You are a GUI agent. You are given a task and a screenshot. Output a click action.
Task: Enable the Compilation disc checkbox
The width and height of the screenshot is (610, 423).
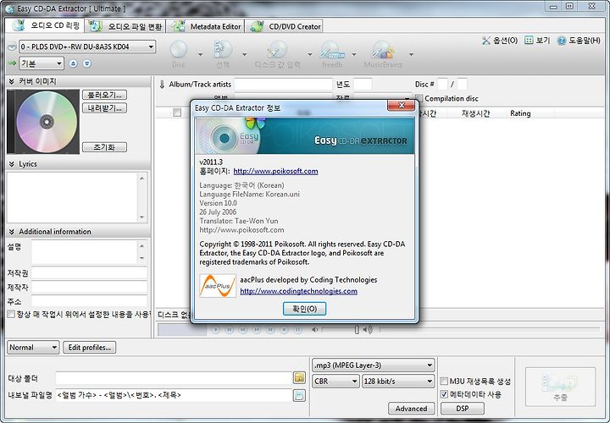pos(419,98)
